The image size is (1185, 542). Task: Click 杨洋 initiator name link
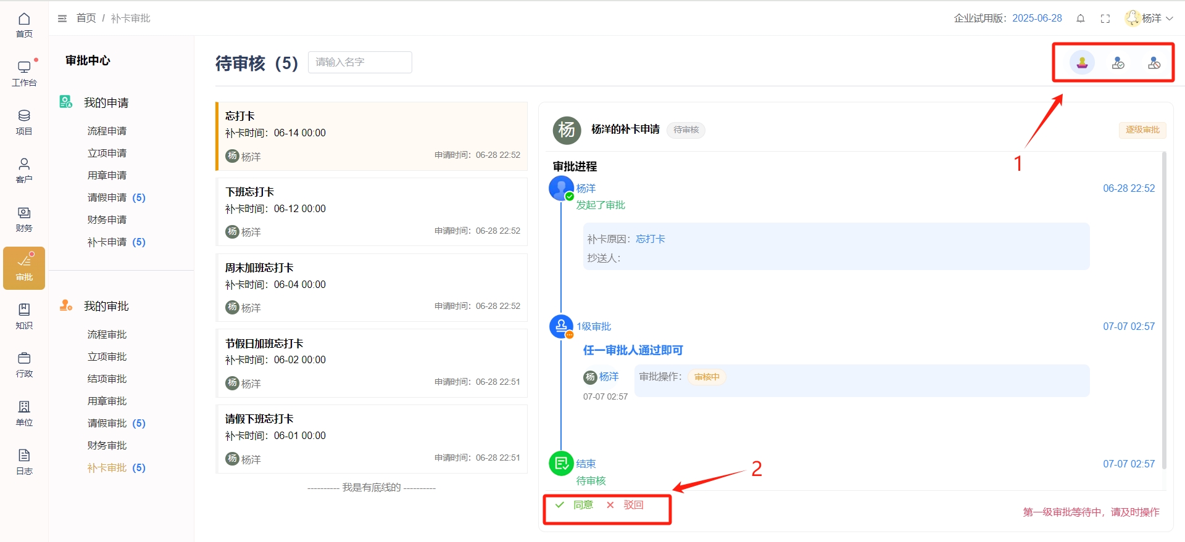(x=586, y=188)
